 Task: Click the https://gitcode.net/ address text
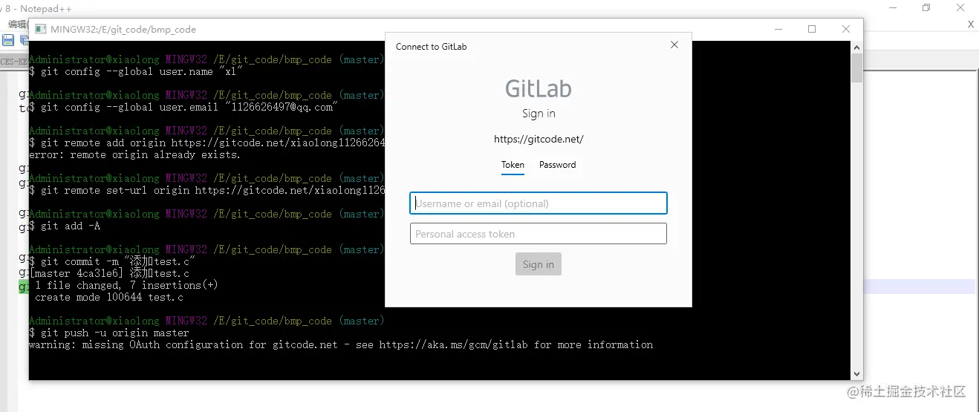[x=539, y=139]
